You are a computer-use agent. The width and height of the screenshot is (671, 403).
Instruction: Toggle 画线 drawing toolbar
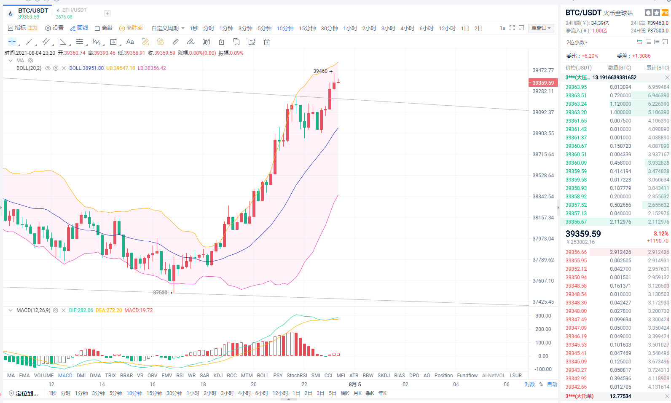coord(79,28)
